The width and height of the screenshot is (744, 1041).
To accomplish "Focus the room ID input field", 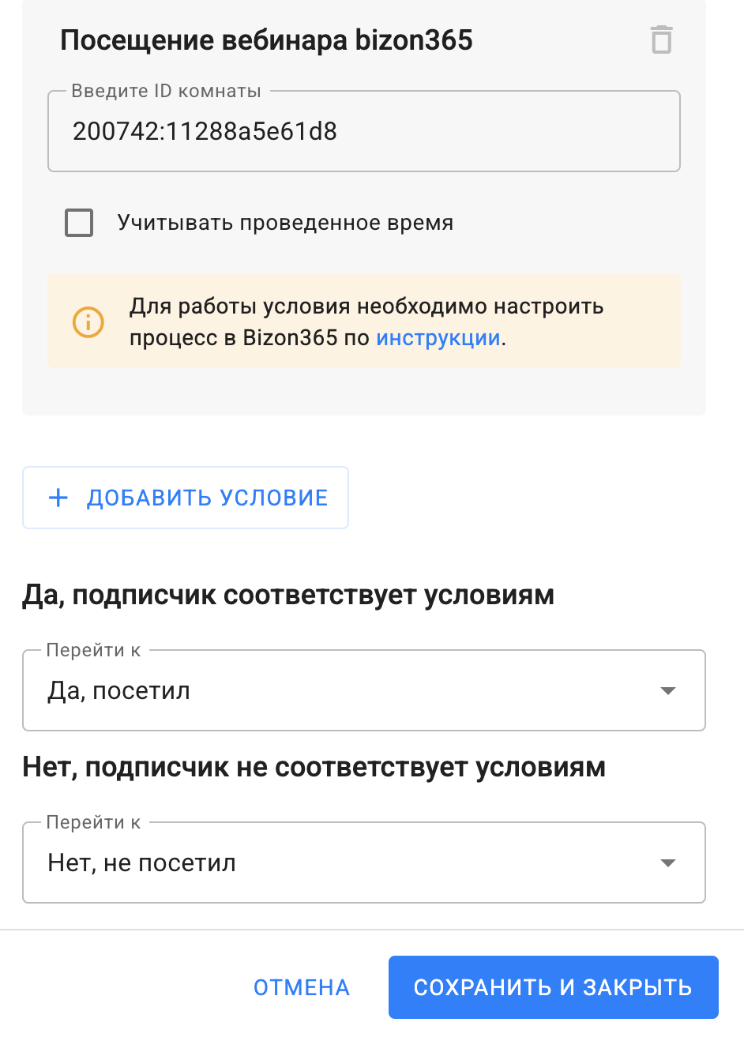I will coord(363,132).
